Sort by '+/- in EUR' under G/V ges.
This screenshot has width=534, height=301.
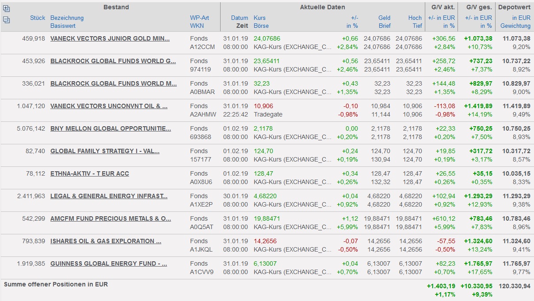(x=478, y=18)
